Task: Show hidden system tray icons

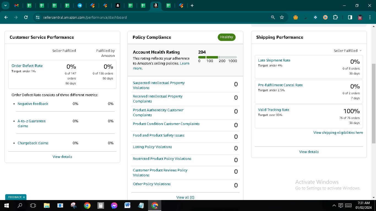Action: (x=334, y=206)
